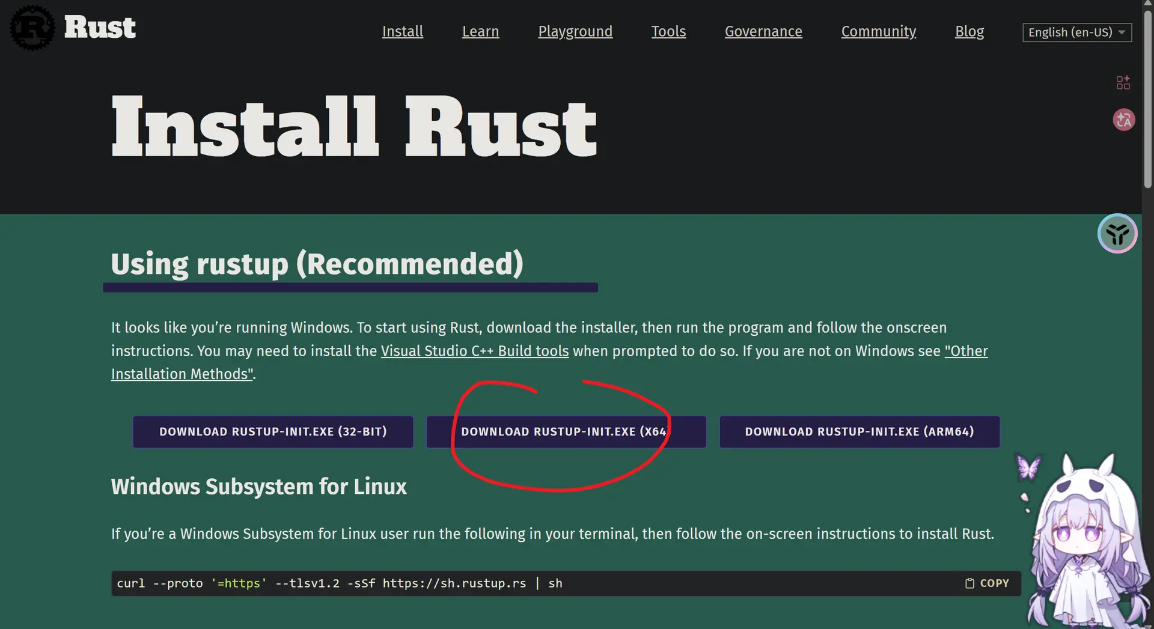The image size is (1154, 629).
Task: Go to the Learn page
Action: click(x=481, y=31)
